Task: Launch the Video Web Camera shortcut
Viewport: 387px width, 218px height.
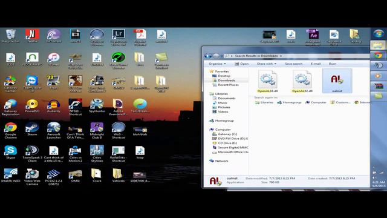Action: click(x=32, y=177)
